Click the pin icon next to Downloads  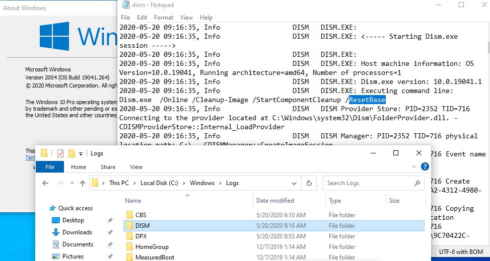[x=110, y=233]
